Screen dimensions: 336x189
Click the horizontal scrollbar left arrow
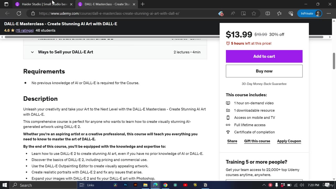(x=2, y=37)
